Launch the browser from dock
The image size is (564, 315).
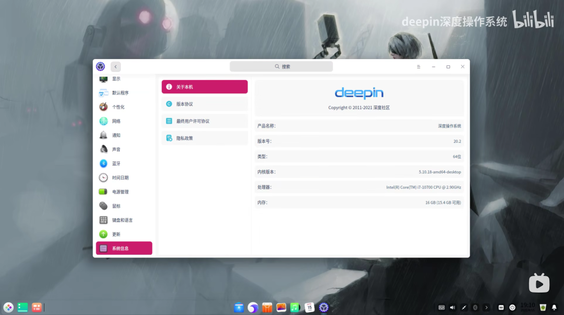tap(253, 308)
